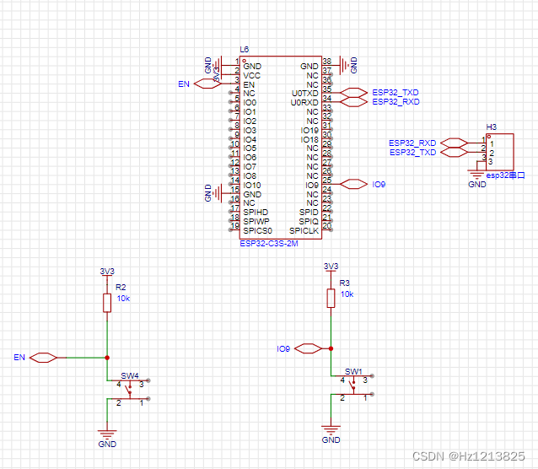Select the GND symbol at chip pin 1
Screen dimensions: 538x469
click(x=218, y=65)
